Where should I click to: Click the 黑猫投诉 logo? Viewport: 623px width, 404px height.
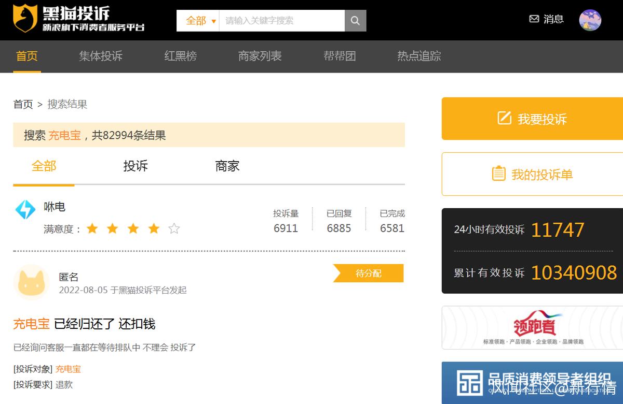(x=78, y=19)
